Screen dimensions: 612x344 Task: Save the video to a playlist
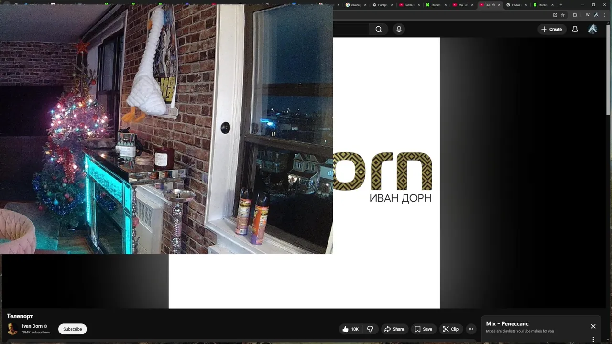423,329
